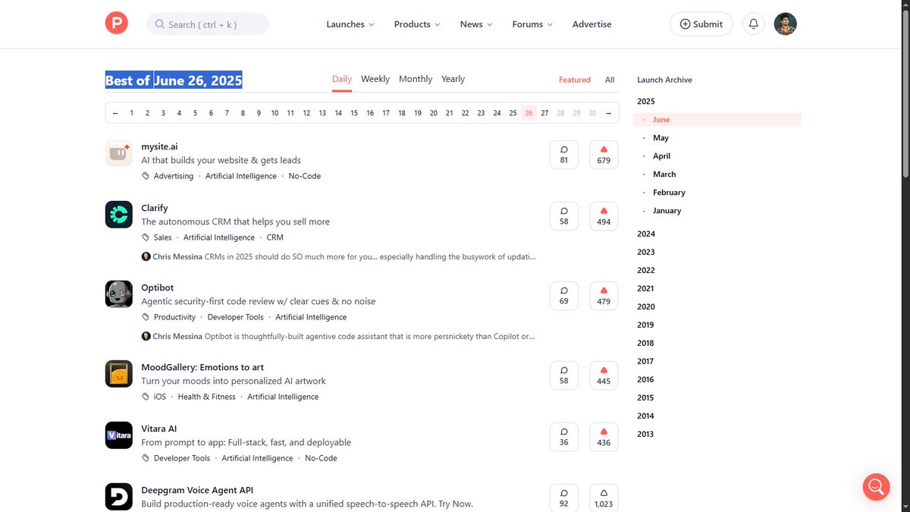Image resolution: width=910 pixels, height=512 pixels.
Task: Open the floating search chat button
Action: 876,486
